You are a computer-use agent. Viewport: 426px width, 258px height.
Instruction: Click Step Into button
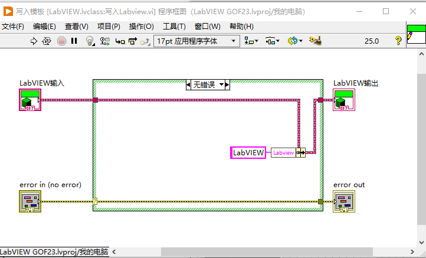click(120, 41)
